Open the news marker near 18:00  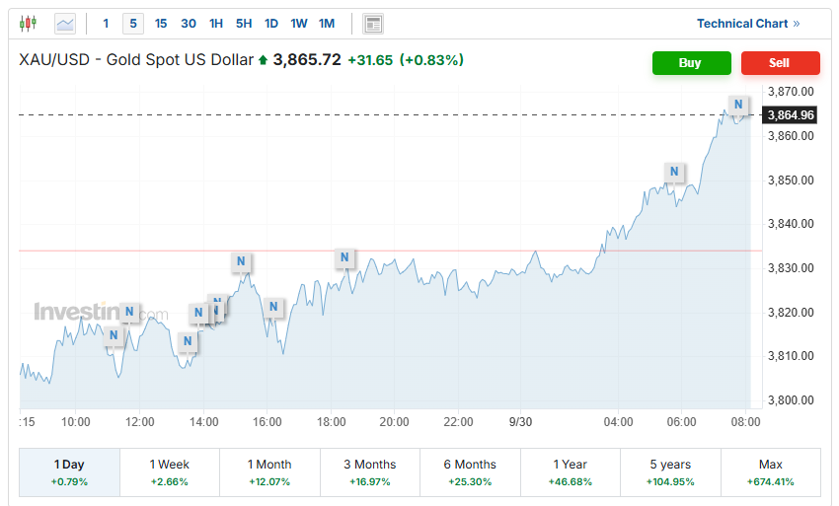pos(344,258)
